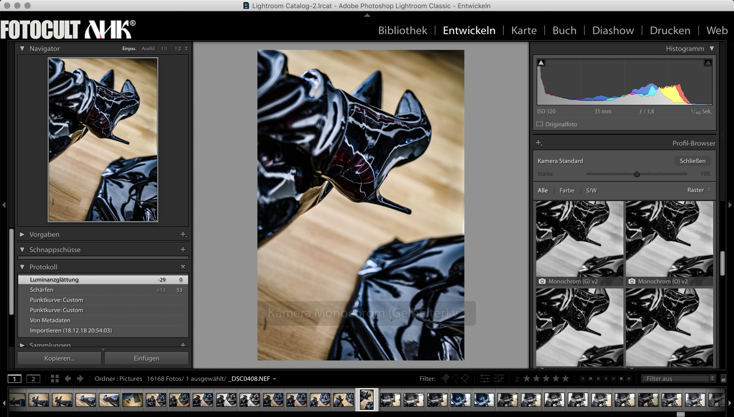Viewport: 734px width, 417px height.
Task: Choose the Monochrom (O) v2 profile thumbnail
Action: (669, 243)
